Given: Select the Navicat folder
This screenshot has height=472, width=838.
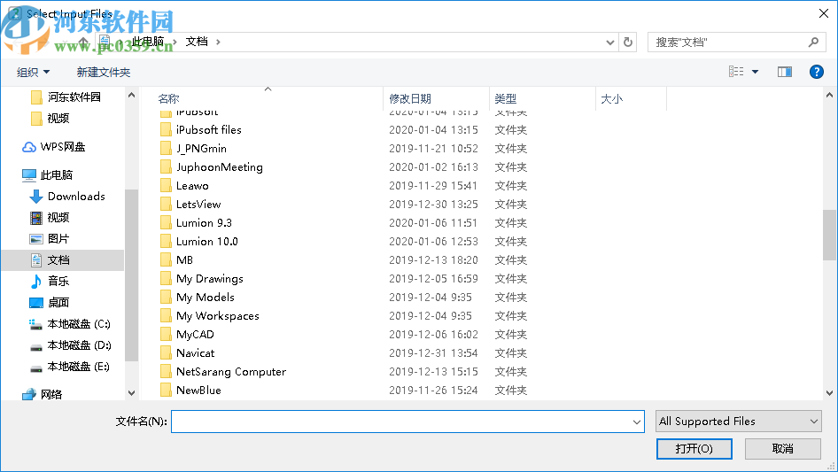Looking at the screenshot, I should click(196, 353).
